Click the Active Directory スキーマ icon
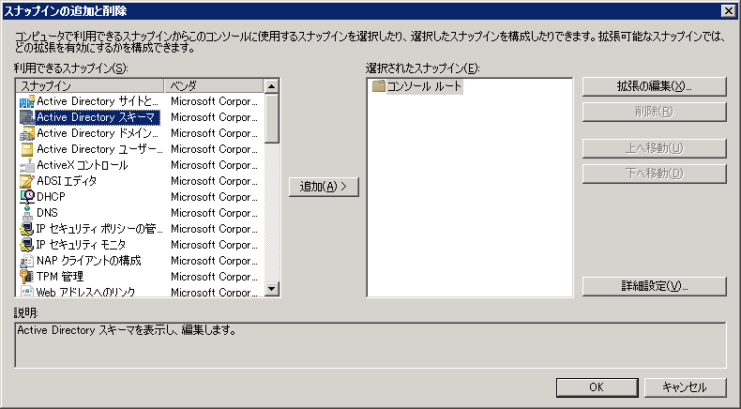741x409 pixels. (x=27, y=117)
